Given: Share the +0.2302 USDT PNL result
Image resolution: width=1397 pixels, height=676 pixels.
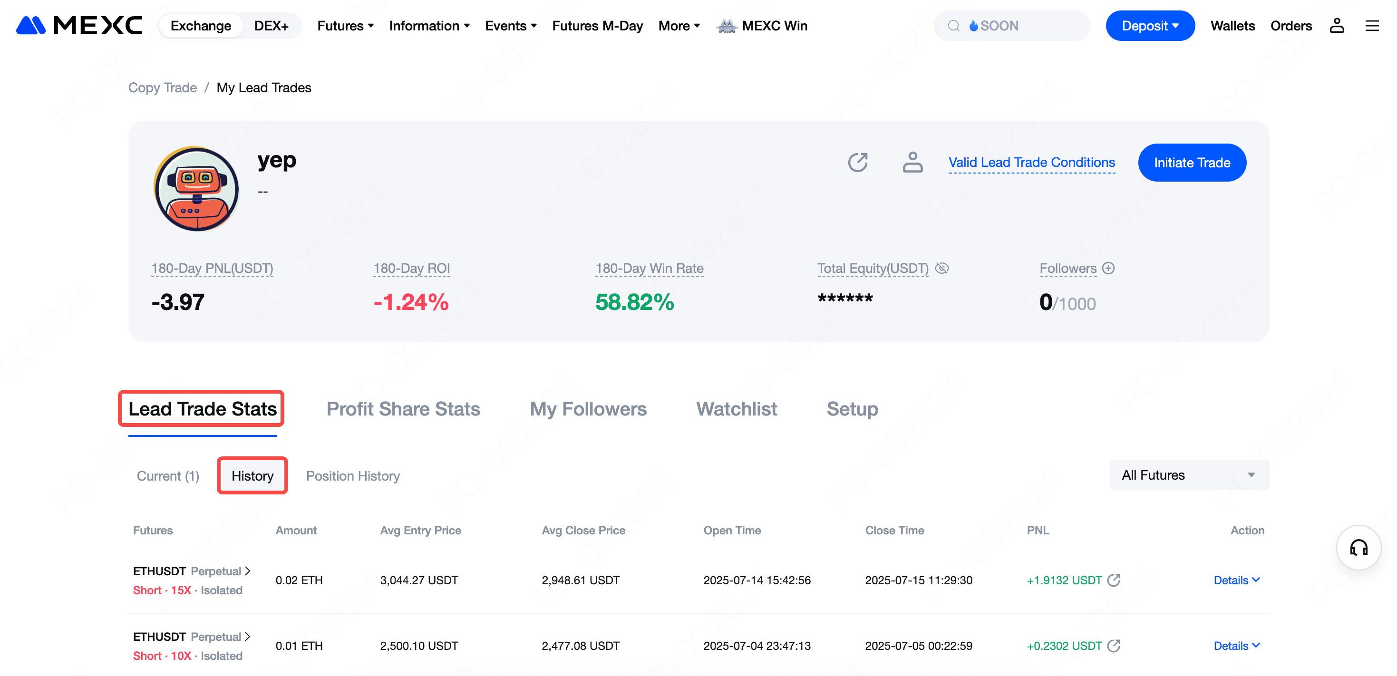Looking at the screenshot, I should [x=1114, y=646].
